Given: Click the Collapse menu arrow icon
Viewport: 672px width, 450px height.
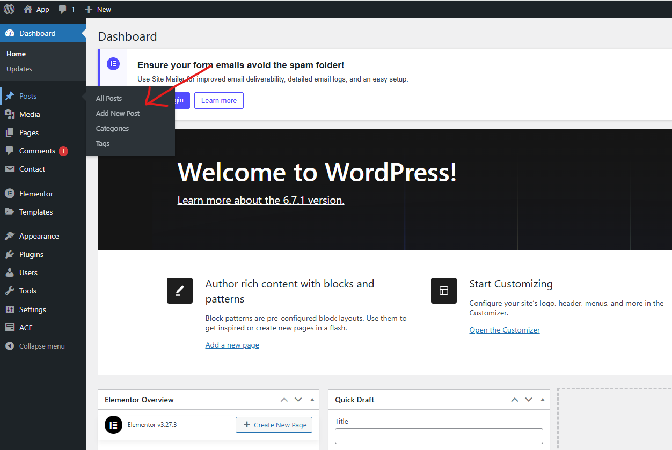Looking at the screenshot, I should pos(10,346).
